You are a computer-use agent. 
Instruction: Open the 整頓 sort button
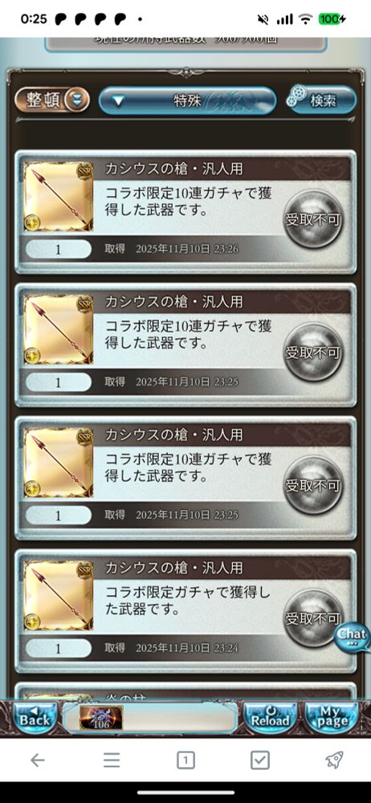click(52, 100)
